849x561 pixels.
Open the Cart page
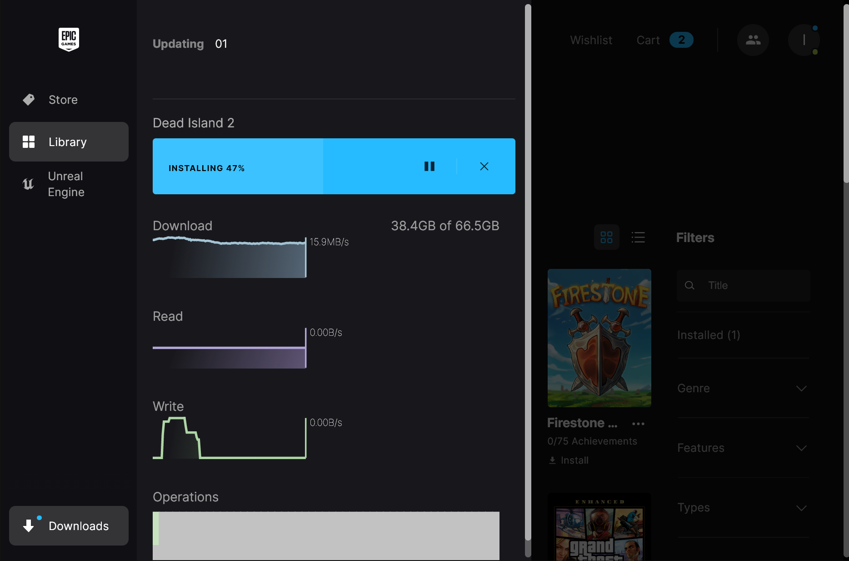(x=648, y=40)
